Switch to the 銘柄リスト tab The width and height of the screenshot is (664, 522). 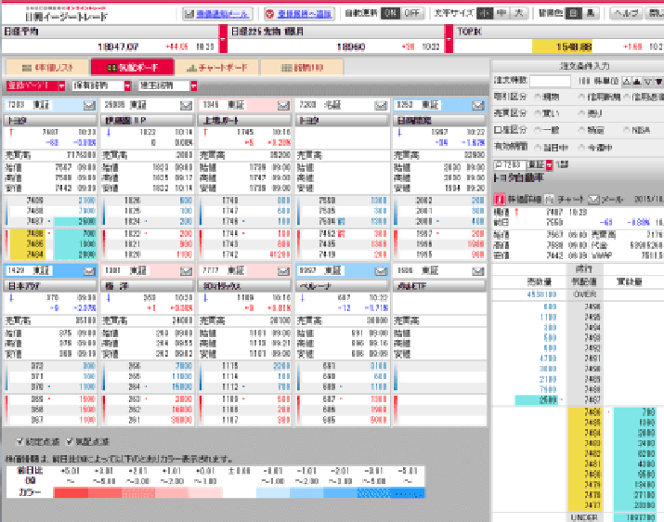[47, 67]
